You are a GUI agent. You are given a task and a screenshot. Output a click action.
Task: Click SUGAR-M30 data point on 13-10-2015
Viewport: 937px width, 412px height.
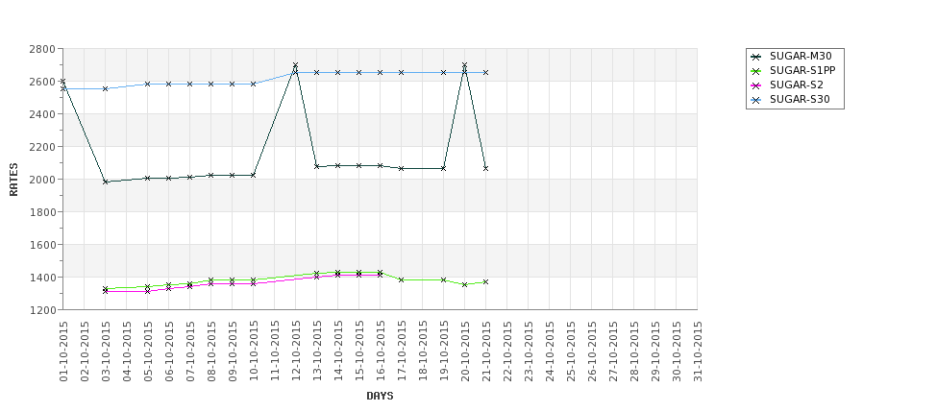tap(317, 166)
